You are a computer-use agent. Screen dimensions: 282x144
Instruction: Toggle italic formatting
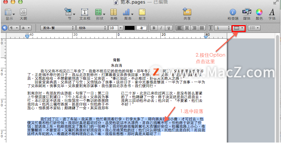[161, 28]
